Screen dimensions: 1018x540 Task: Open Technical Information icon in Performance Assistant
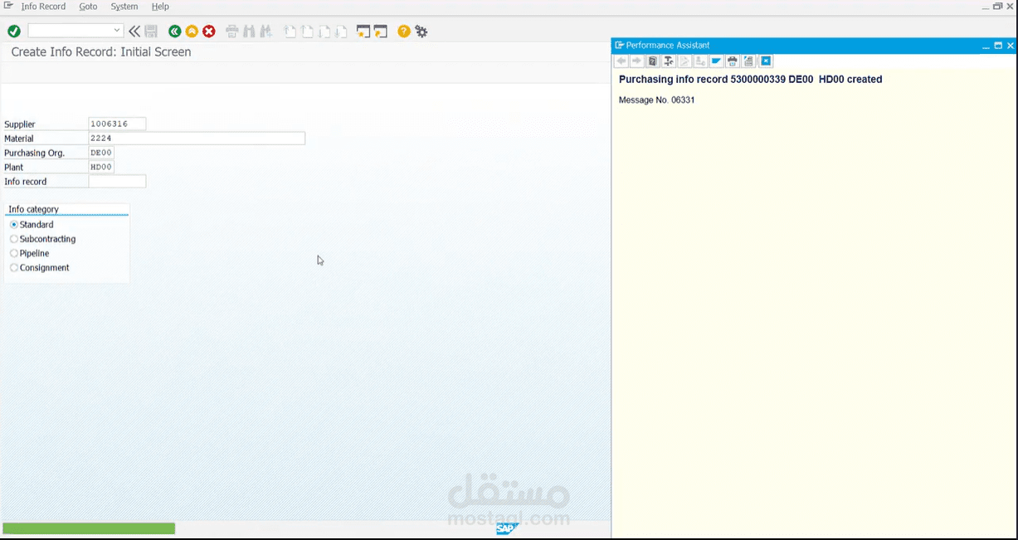[x=669, y=61]
